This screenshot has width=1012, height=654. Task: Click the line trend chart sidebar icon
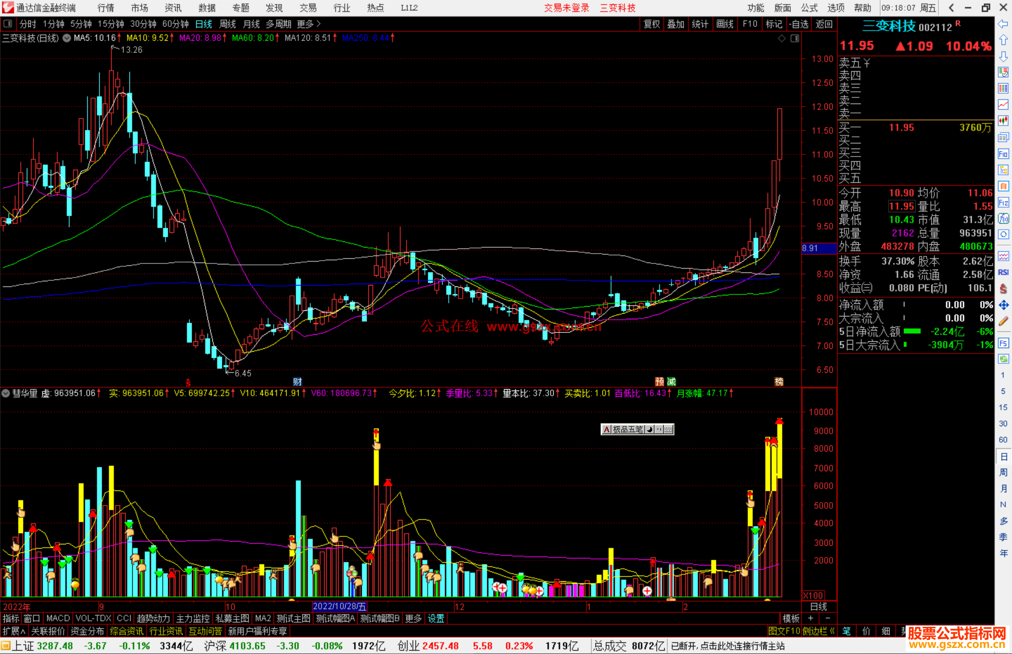tap(1003, 104)
